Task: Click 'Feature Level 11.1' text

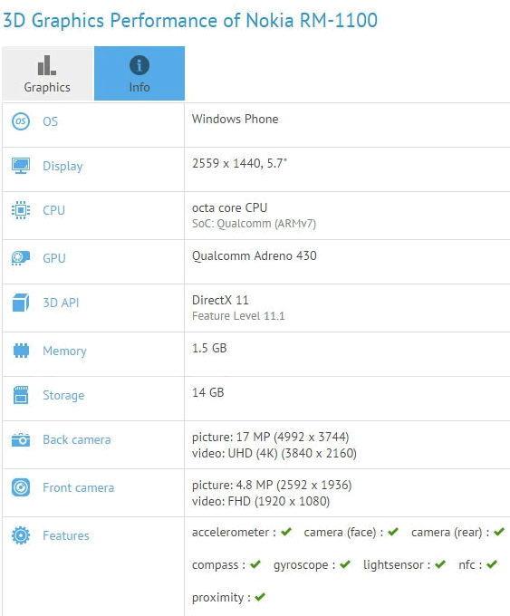Action: tap(238, 316)
